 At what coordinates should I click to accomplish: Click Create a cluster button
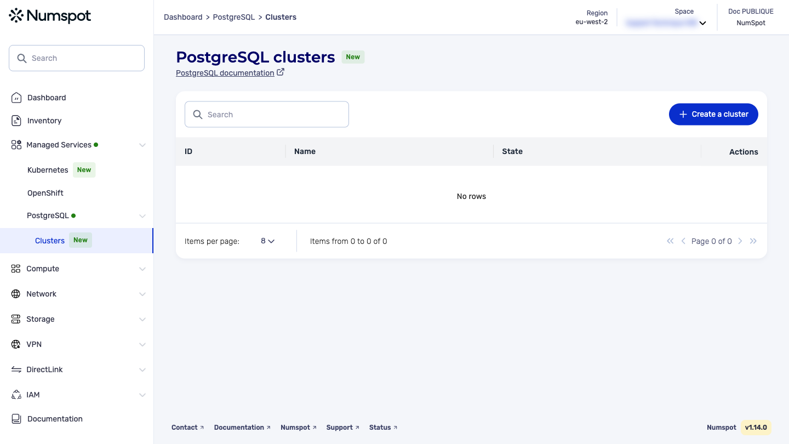coord(713,114)
